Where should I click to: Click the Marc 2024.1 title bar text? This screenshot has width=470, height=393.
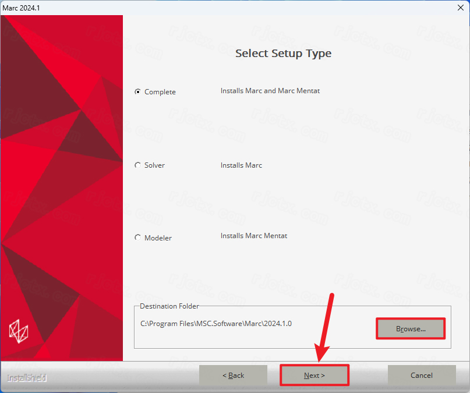[22, 8]
